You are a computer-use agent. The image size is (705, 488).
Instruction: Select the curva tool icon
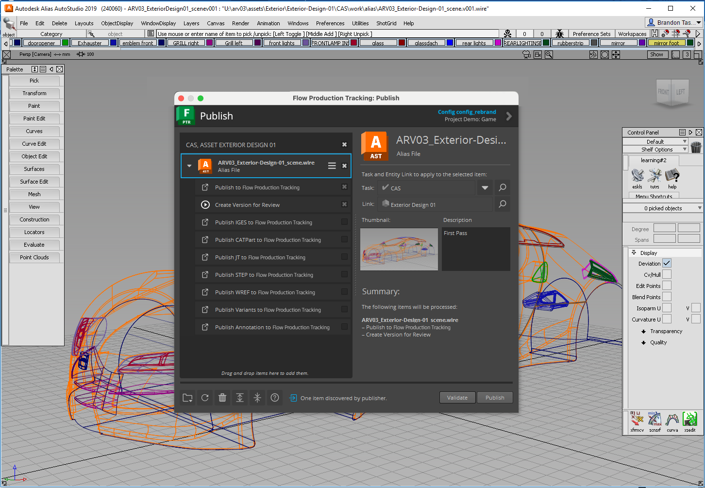tap(672, 421)
